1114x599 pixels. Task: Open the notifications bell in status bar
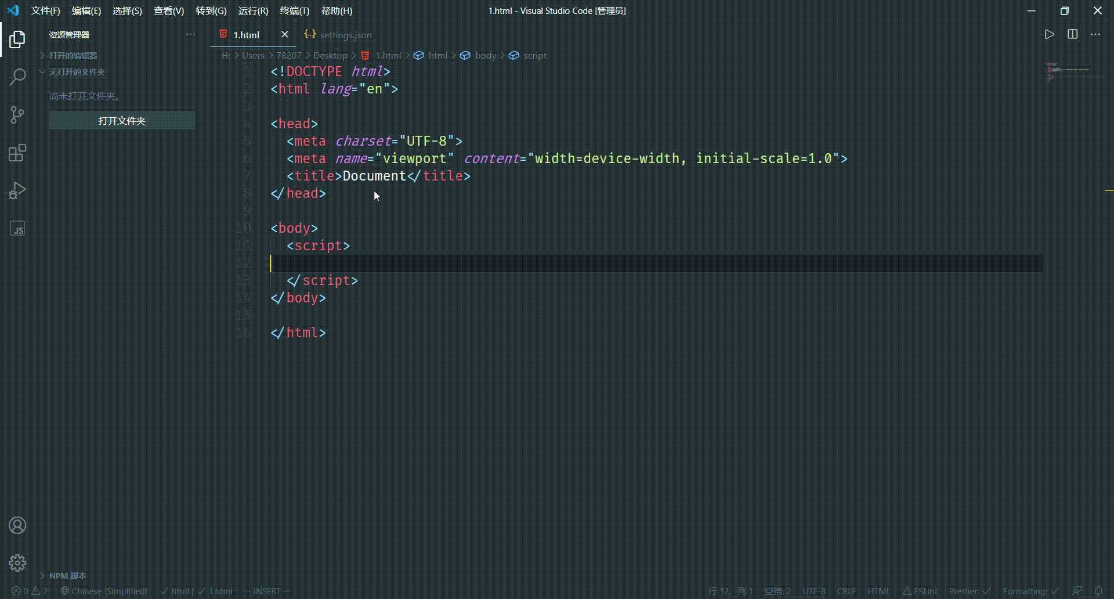point(1098,591)
